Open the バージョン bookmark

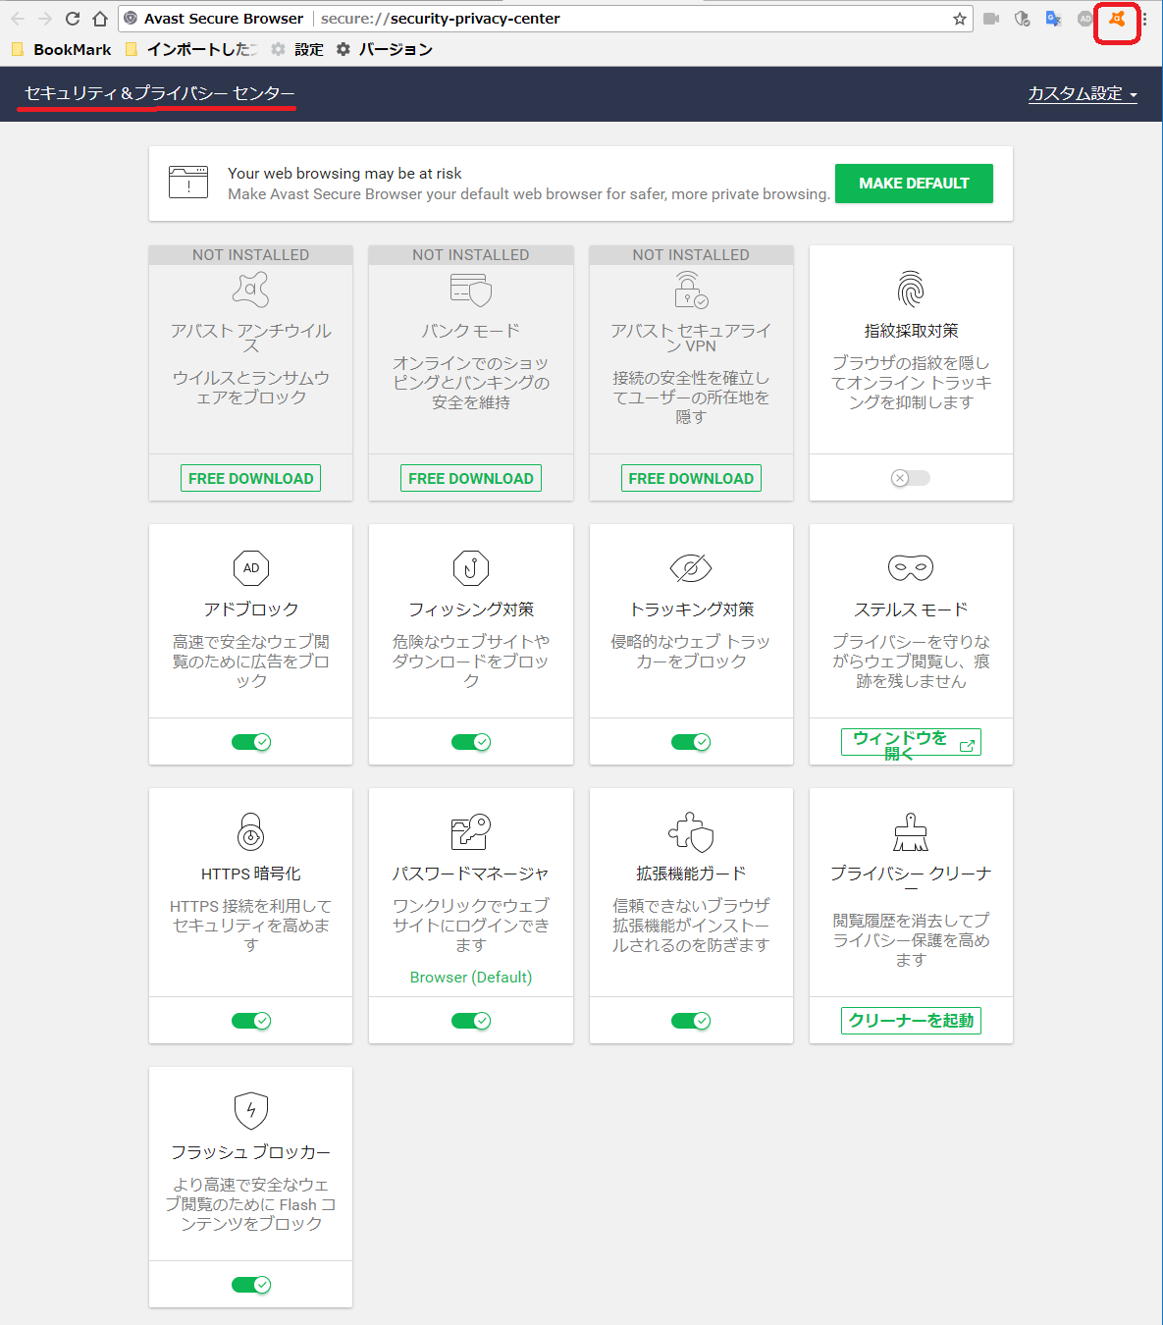click(384, 49)
